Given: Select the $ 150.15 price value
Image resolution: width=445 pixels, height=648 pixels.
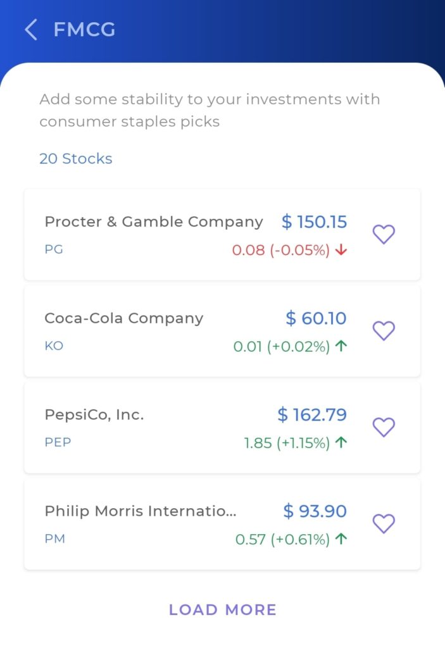Looking at the screenshot, I should (x=315, y=222).
